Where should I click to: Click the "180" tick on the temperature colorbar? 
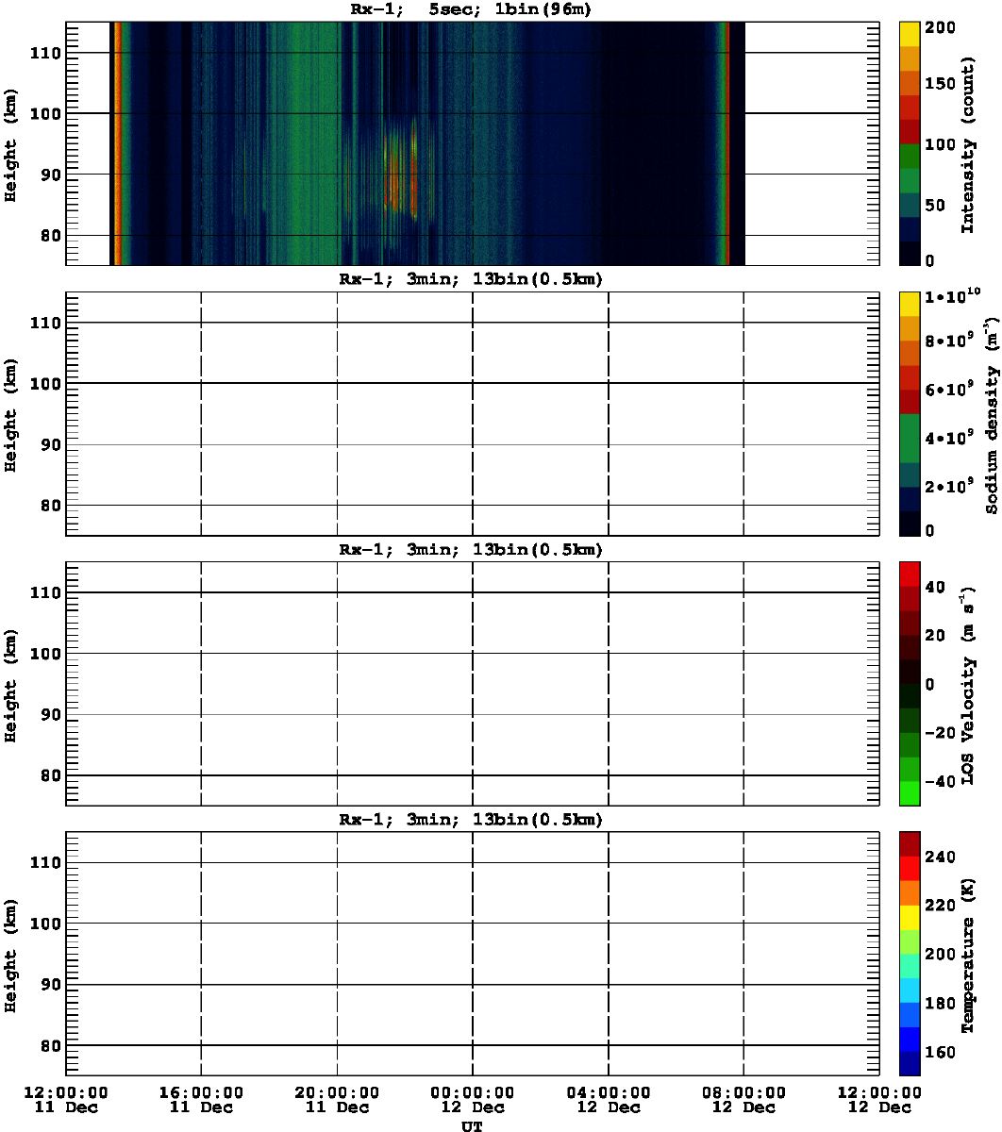click(942, 1004)
